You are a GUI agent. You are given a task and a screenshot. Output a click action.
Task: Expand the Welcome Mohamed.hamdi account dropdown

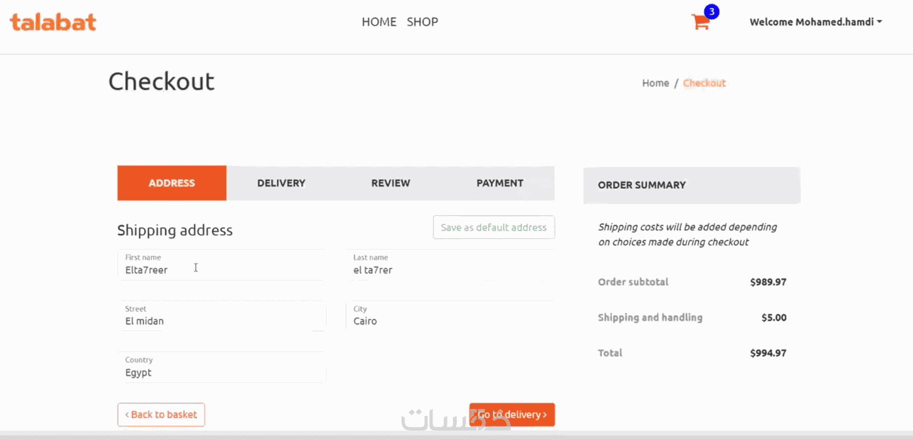coord(815,22)
